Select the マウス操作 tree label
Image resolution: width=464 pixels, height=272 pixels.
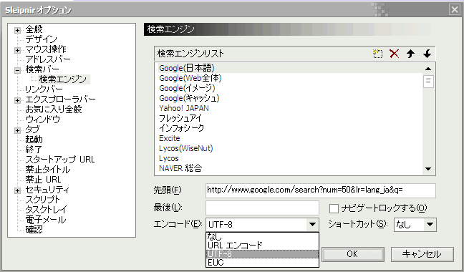coord(46,49)
